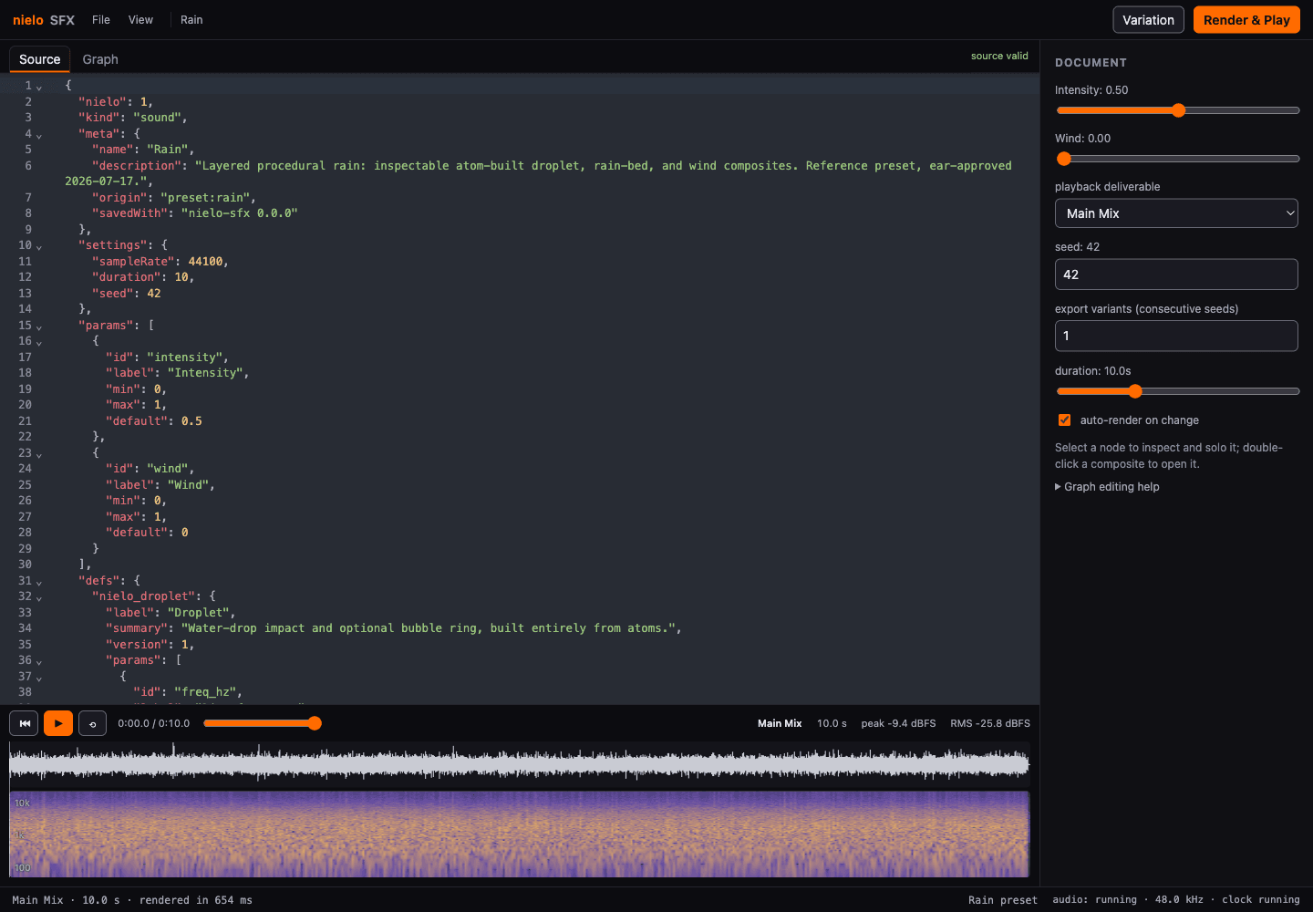Click the export variants input field

1176,336
